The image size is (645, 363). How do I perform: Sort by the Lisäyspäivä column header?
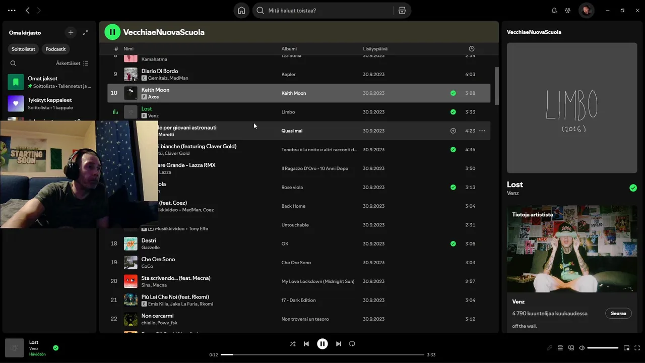(375, 49)
